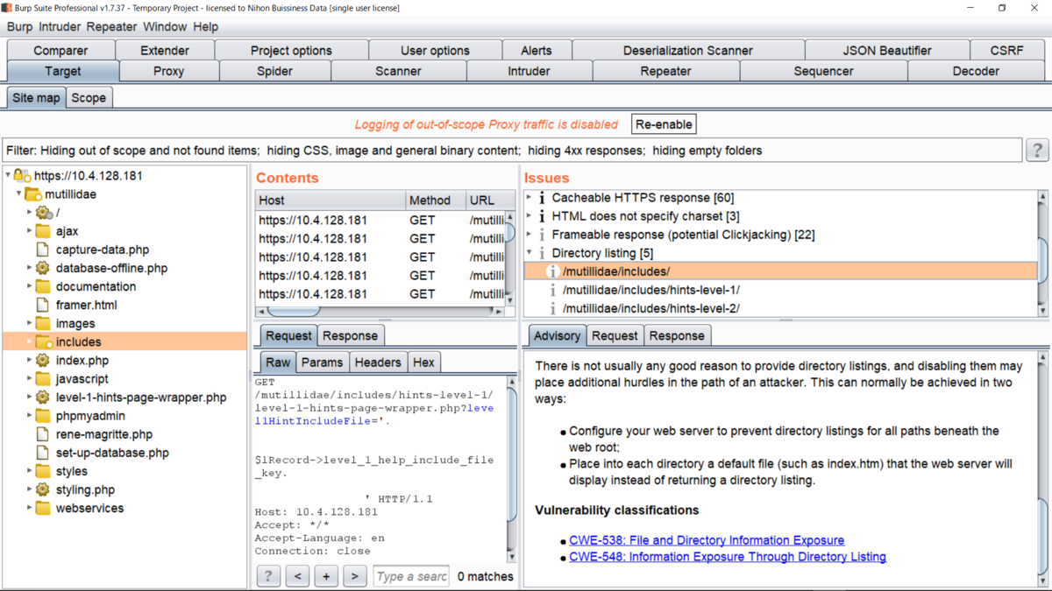Show the Response tab in contents panel
This screenshot has height=591, width=1052.
[x=350, y=335]
